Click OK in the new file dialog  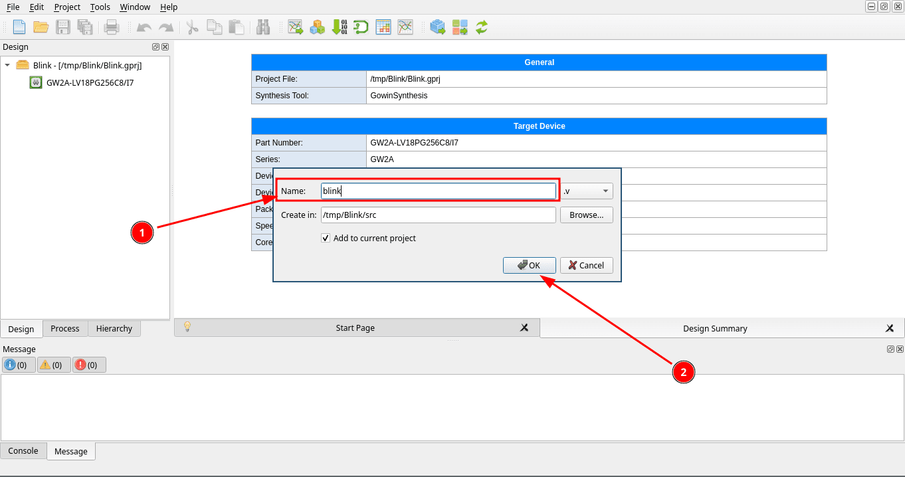[x=530, y=265]
